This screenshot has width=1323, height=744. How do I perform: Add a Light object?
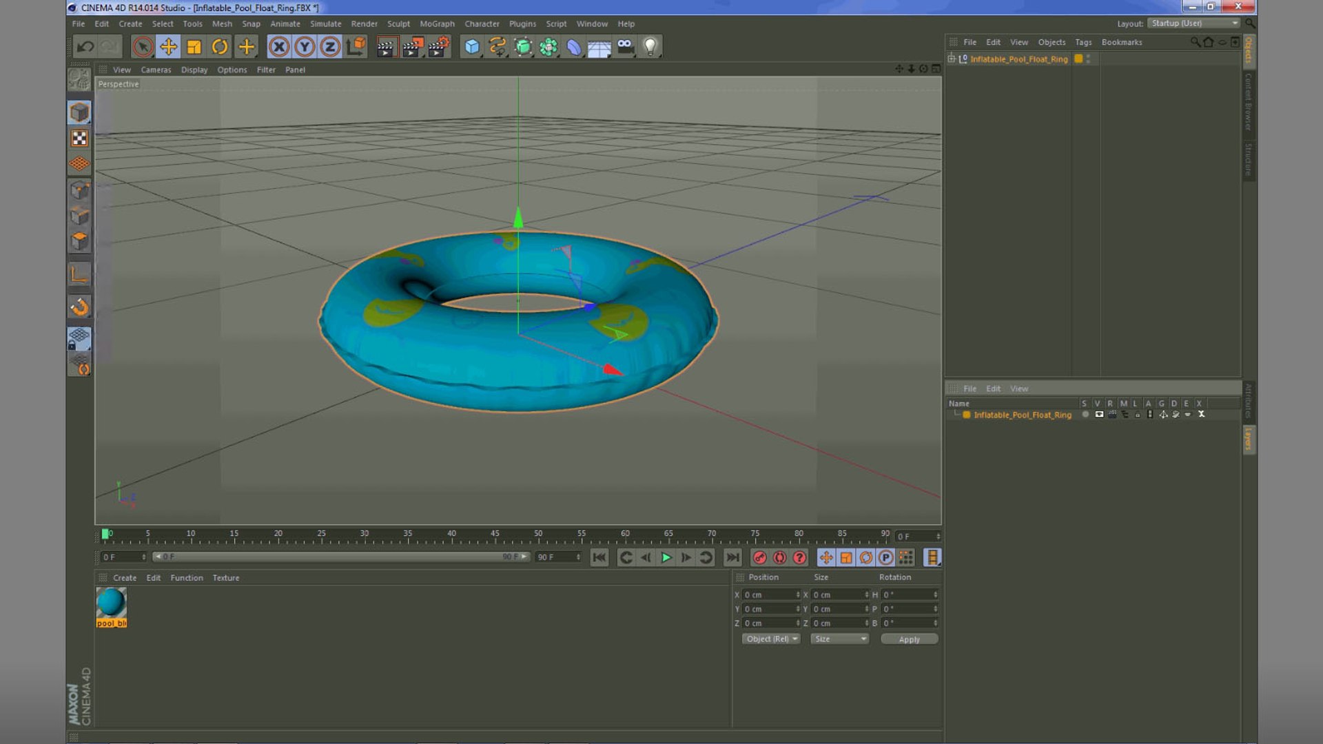(650, 47)
